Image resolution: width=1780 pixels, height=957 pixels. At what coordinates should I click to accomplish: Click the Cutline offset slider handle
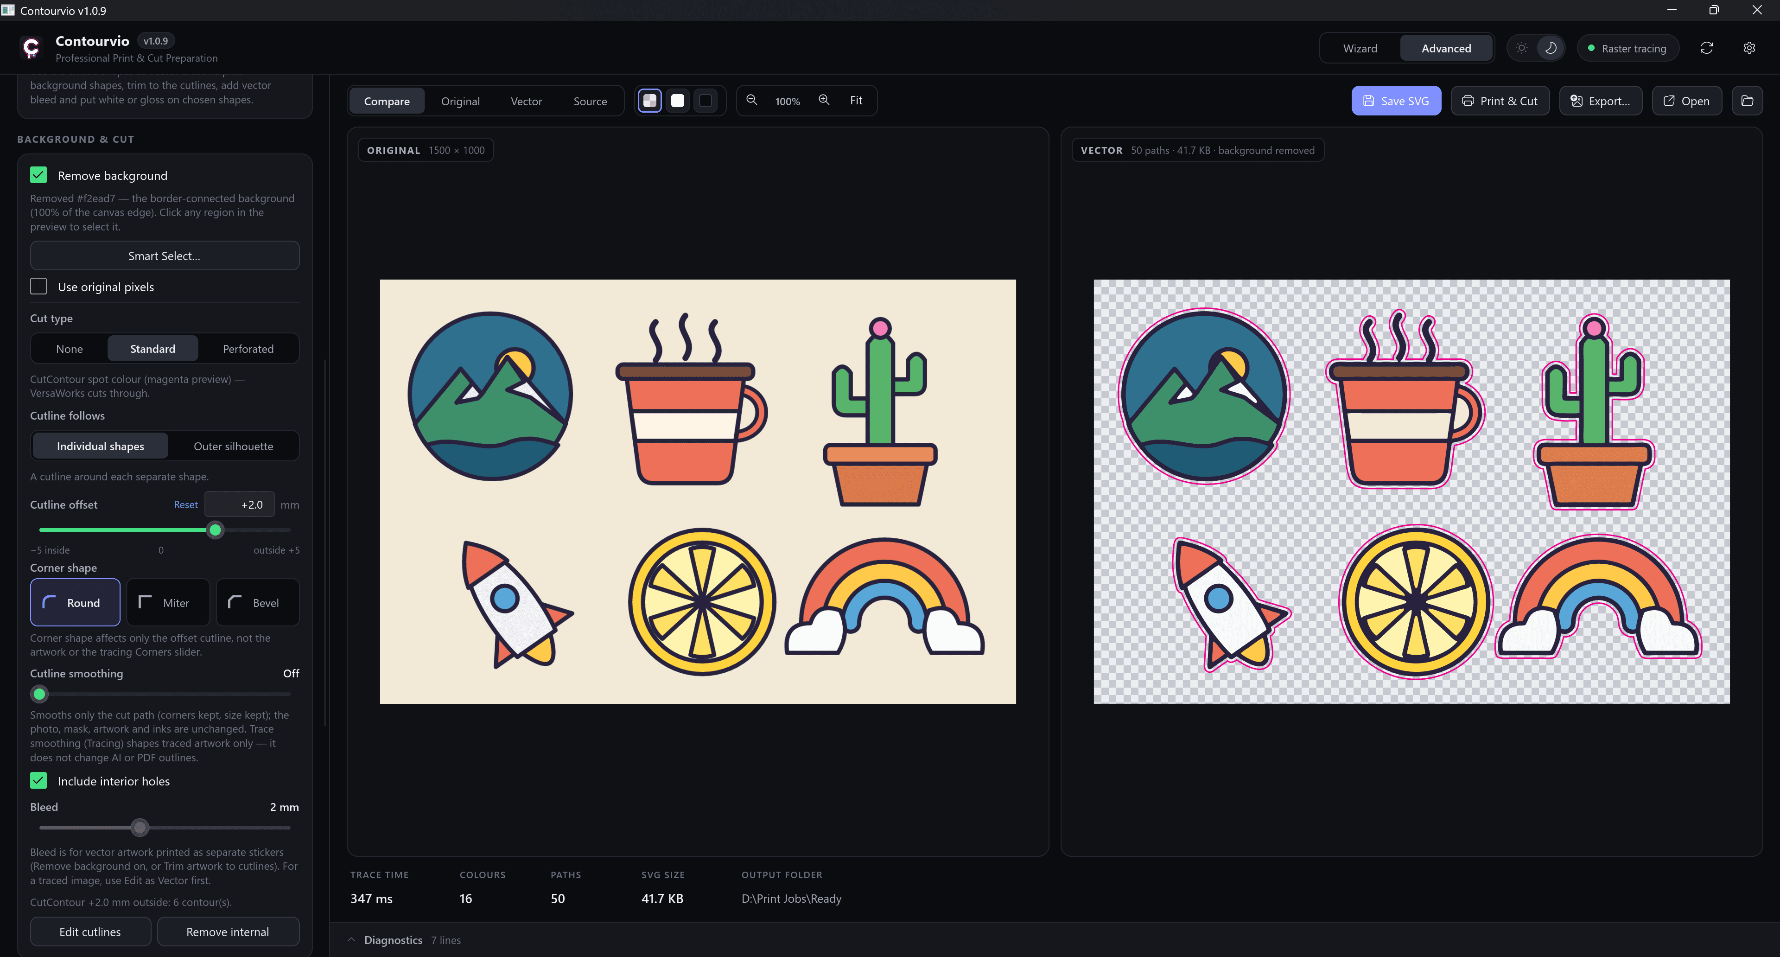[216, 530]
